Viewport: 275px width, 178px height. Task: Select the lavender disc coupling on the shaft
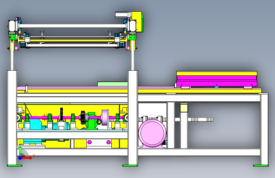105,118
